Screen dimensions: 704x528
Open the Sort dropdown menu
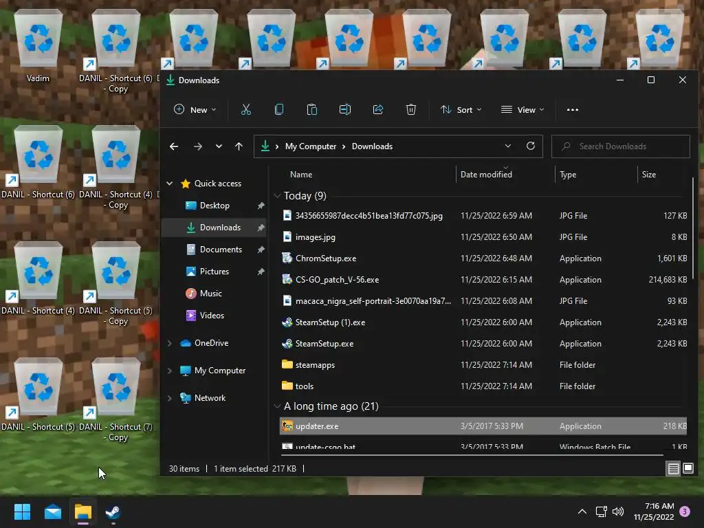(x=461, y=109)
